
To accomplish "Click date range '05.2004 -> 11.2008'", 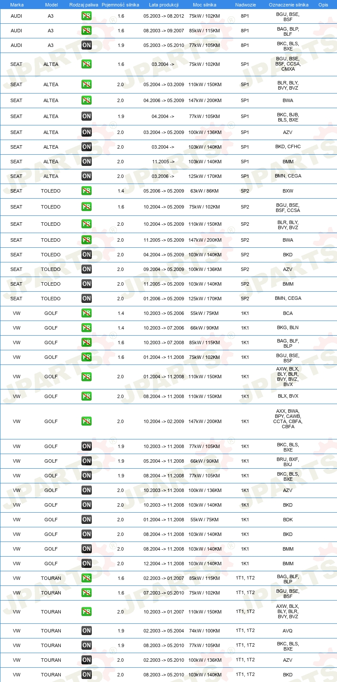I will pos(164,461).
